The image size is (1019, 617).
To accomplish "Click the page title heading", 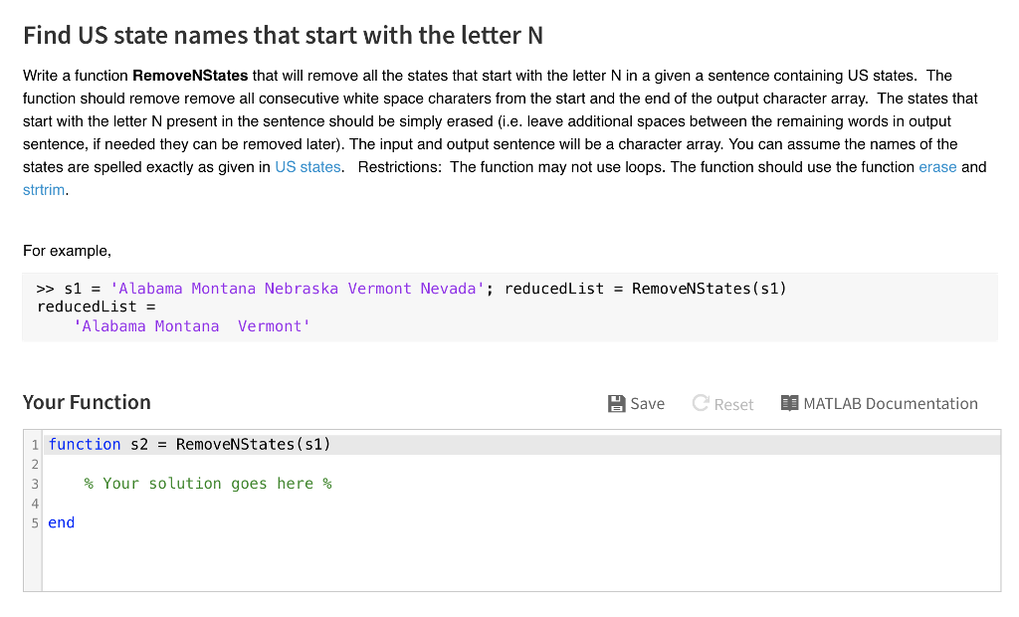I will click(283, 34).
